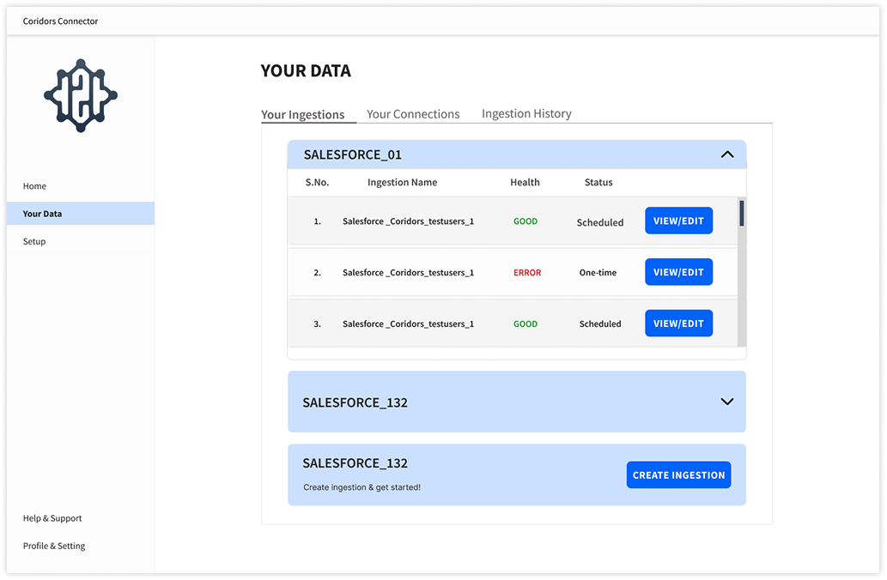
Task: Click the Coridors Connector logo
Action: (80, 94)
